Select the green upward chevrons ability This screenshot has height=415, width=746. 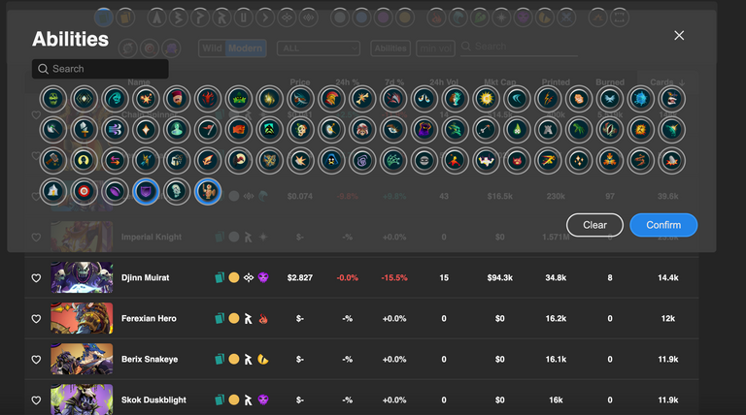[270, 130]
